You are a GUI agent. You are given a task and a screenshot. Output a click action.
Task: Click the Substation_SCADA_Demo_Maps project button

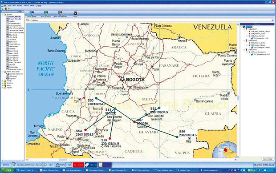(27, 165)
